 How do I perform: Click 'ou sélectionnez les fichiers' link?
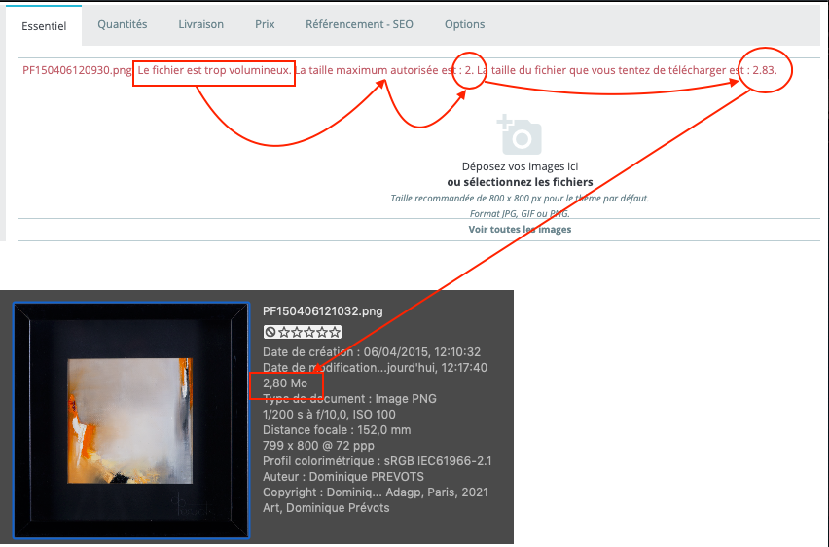click(520, 182)
